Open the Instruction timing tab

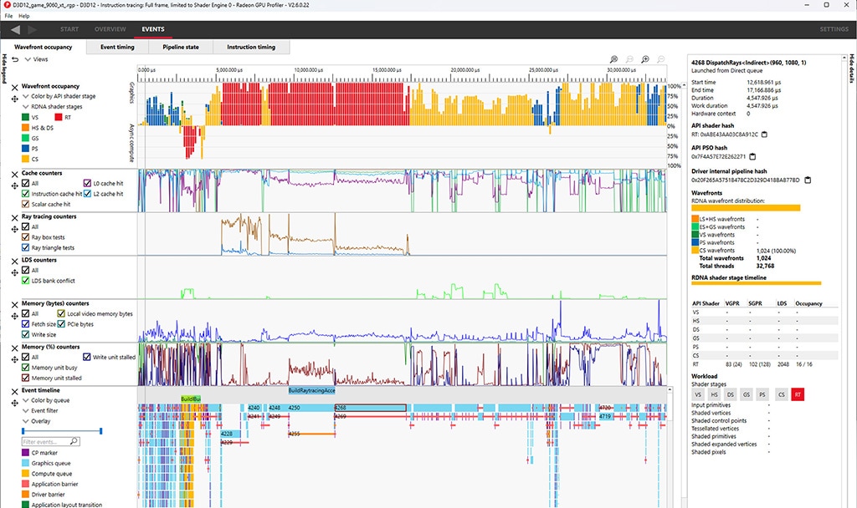251,47
